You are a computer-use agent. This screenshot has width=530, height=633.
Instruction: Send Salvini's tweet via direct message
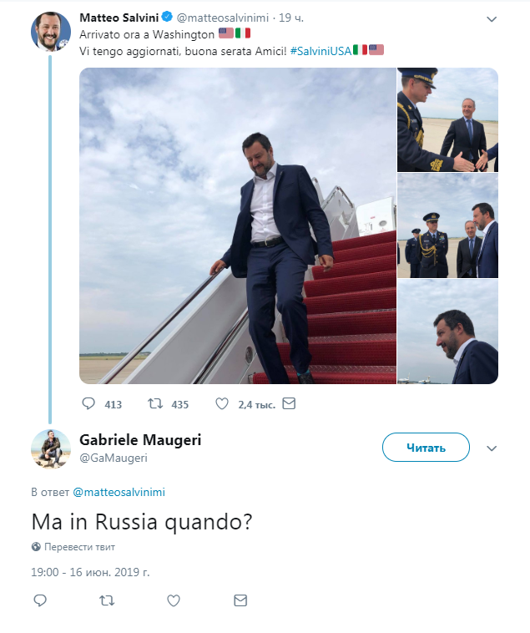[289, 404]
